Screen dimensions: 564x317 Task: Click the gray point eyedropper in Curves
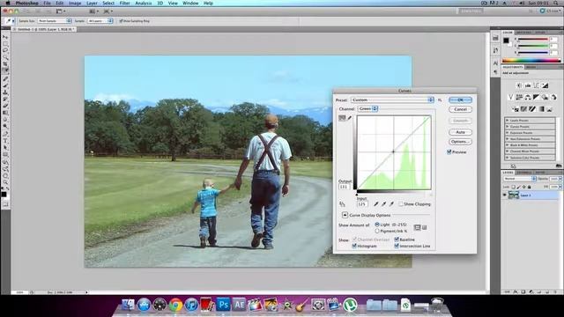point(384,203)
